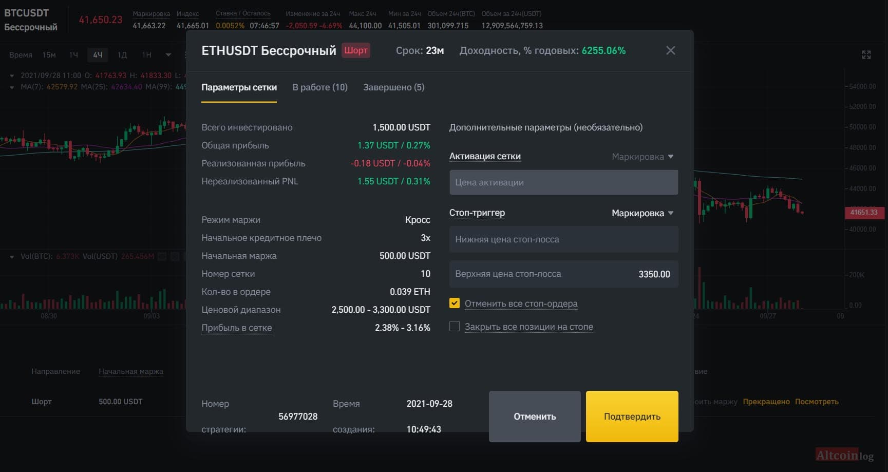
Task: Open Активация сетки Маркировка dropdown
Action: click(643, 157)
